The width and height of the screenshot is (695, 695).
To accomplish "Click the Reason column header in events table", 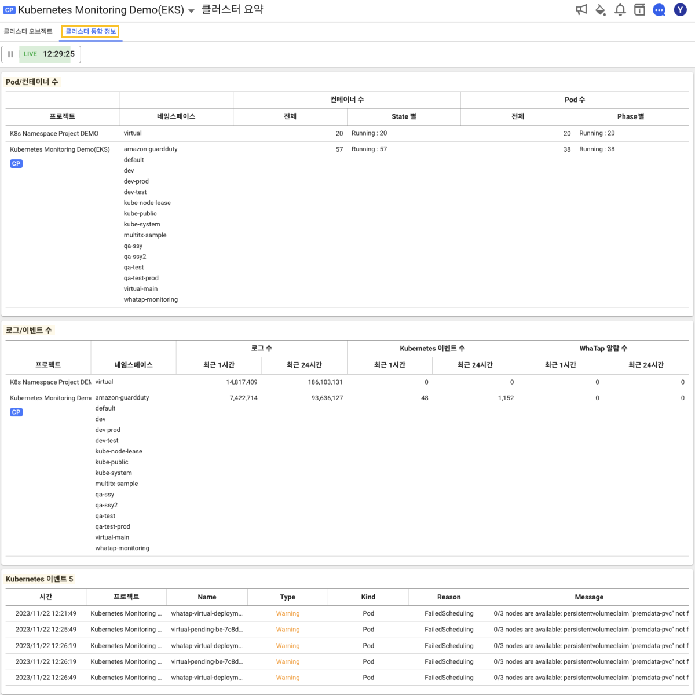I will [449, 597].
